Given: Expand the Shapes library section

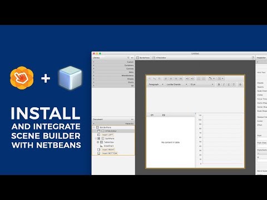Looking at the screenshot, I should click(x=113, y=79).
